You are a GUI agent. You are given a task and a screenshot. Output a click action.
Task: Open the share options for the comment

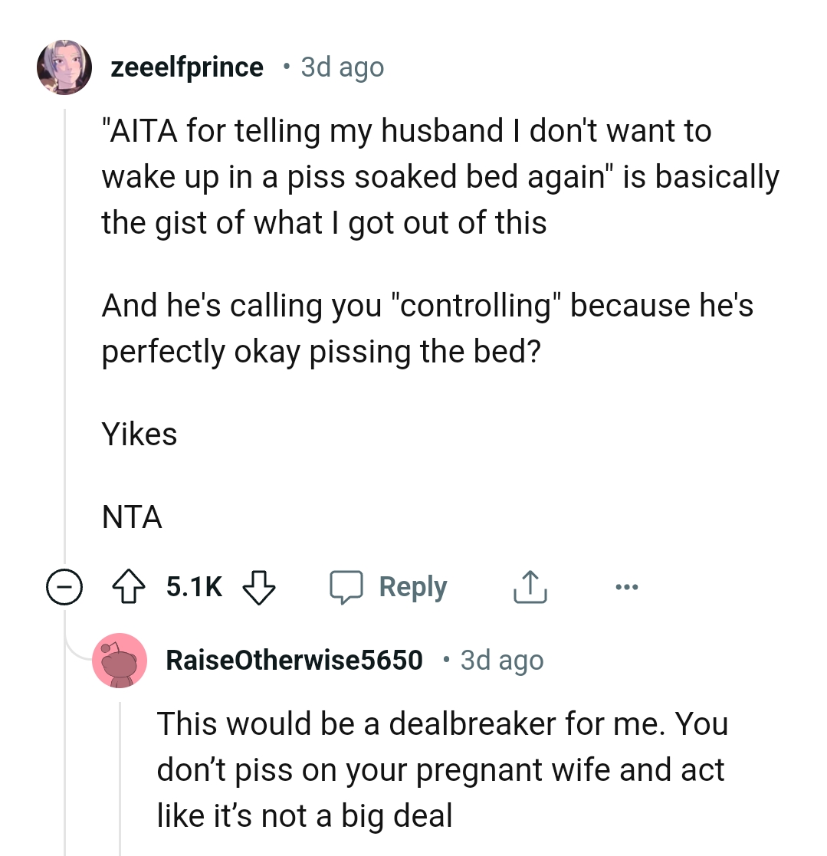tap(529, 586)
